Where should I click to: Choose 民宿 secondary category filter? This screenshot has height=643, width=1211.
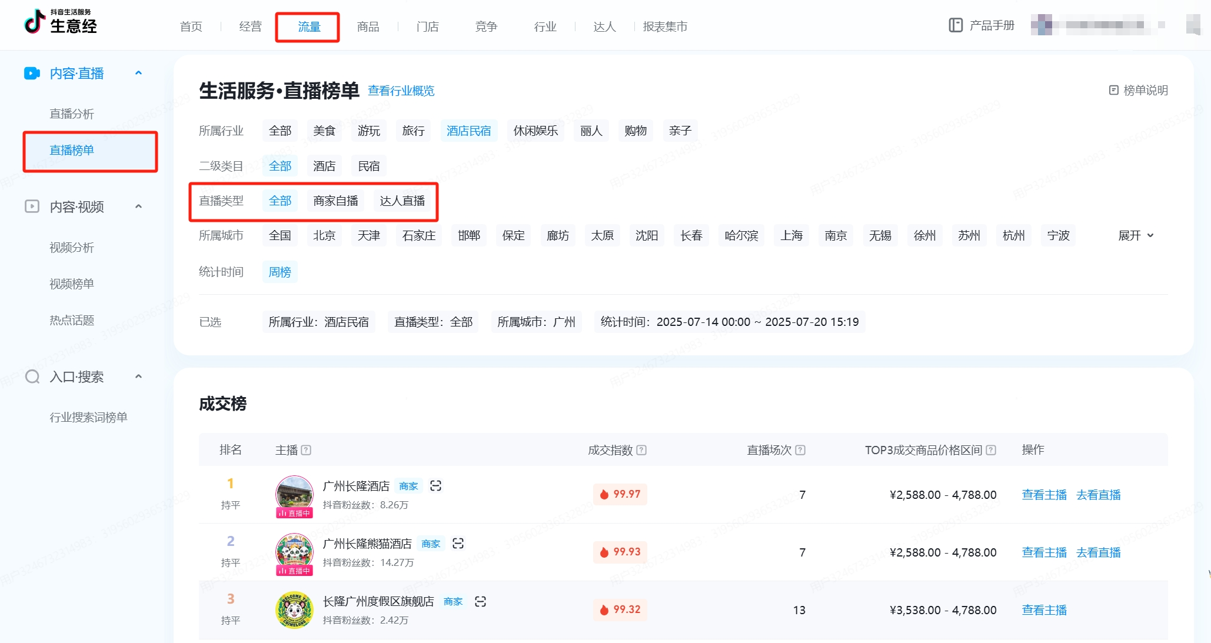(x=369, y=166)
